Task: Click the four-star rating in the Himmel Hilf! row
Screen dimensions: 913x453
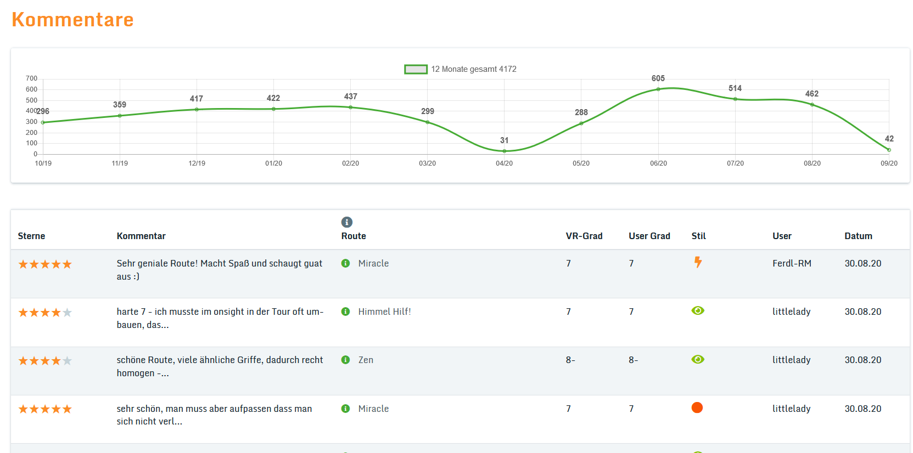Action: pos(45,313)
